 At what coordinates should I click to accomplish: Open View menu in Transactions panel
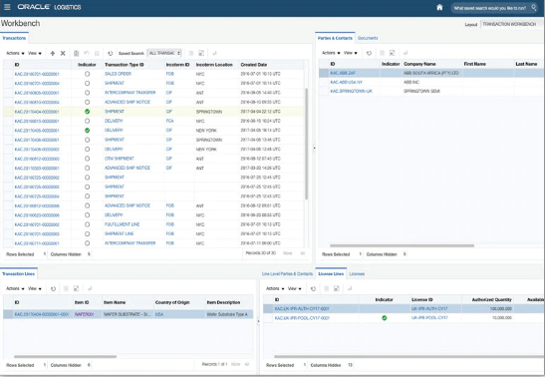pyautogui.click(x=35, y=53)
